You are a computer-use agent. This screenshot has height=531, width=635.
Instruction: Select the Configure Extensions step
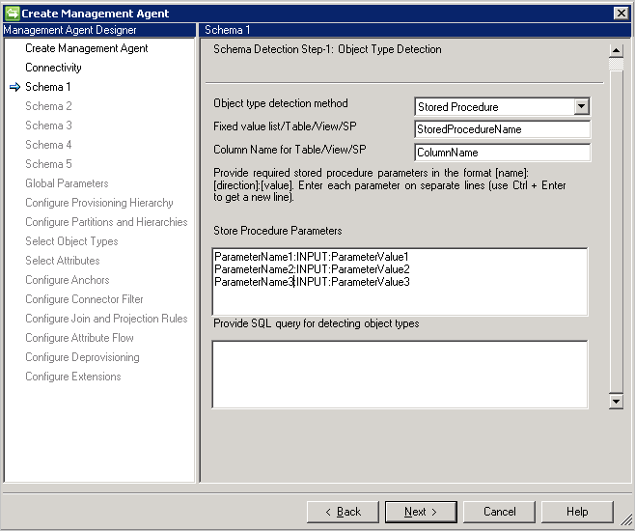coord(73,377)
